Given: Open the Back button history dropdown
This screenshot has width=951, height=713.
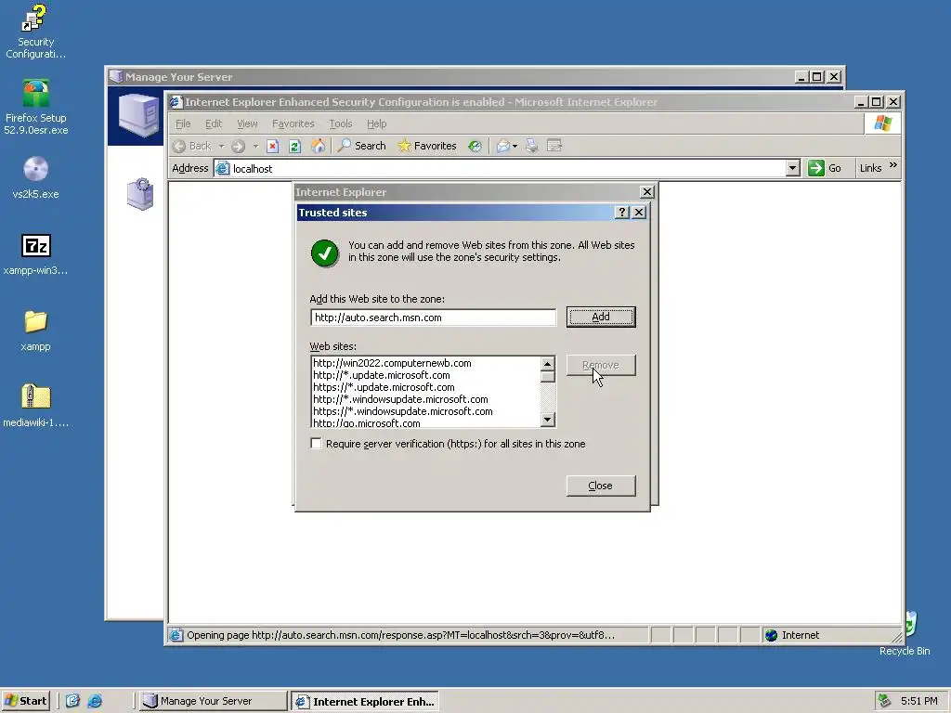Looking at the screenshot, I should (221, 146).
